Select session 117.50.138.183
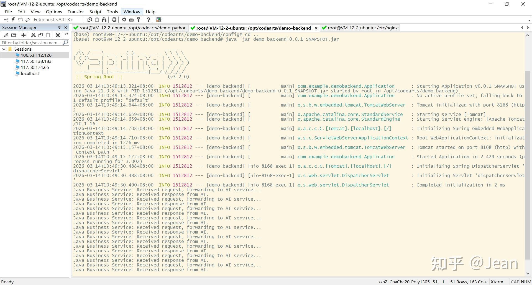 pyautogui.click(x=36, y=61)
